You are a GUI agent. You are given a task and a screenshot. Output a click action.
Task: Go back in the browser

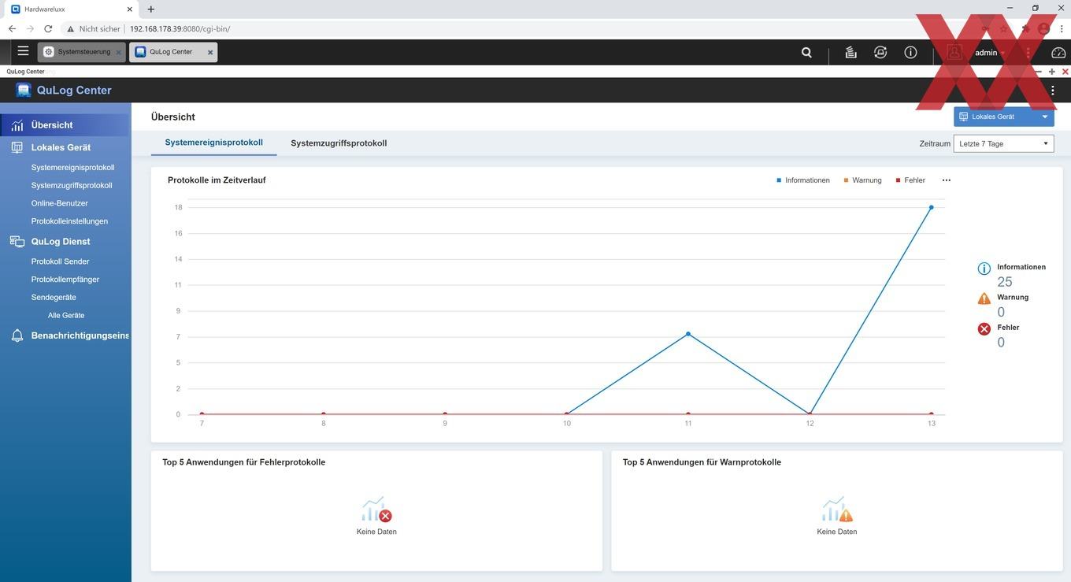point(12,28)
